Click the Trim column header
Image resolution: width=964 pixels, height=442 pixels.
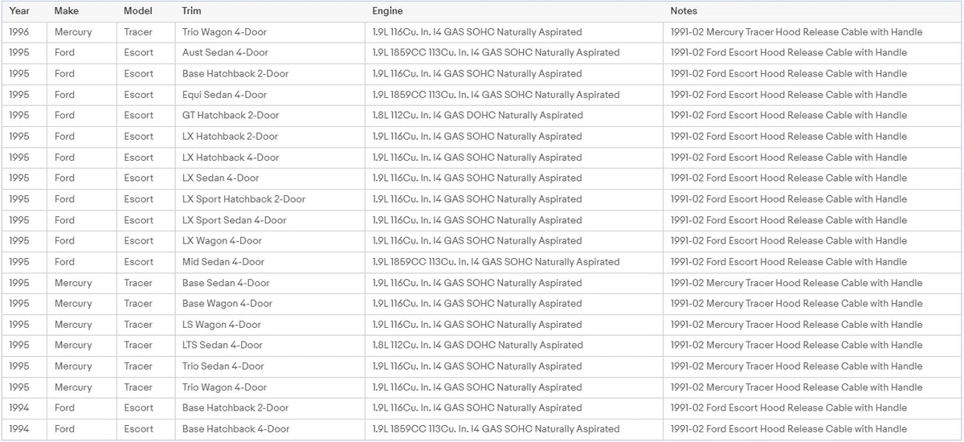coord(270,11)
